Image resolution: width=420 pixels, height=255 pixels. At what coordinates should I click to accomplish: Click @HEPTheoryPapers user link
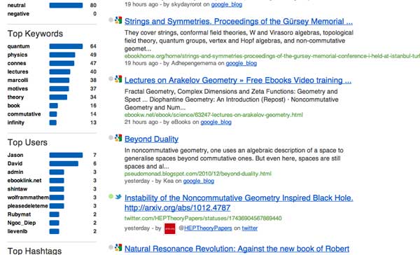tap(208, 228)
